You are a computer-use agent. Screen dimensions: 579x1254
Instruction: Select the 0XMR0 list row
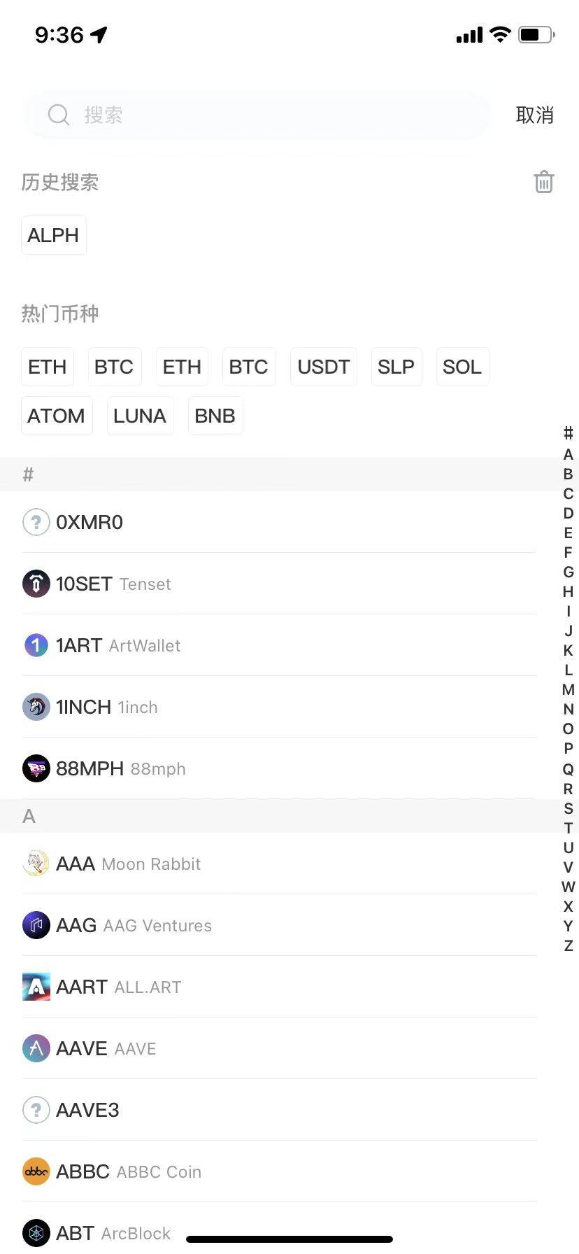(x=280, y=522)
